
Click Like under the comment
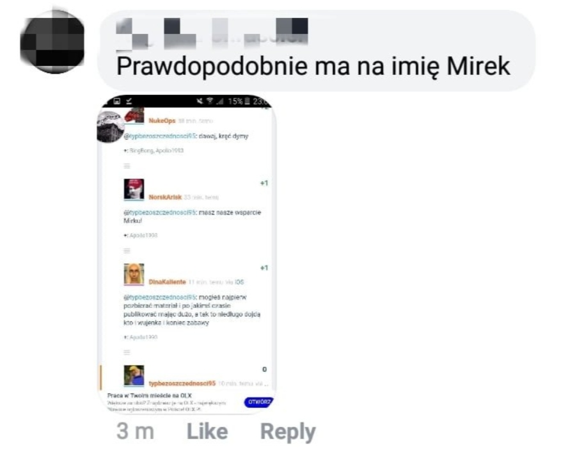207,431
